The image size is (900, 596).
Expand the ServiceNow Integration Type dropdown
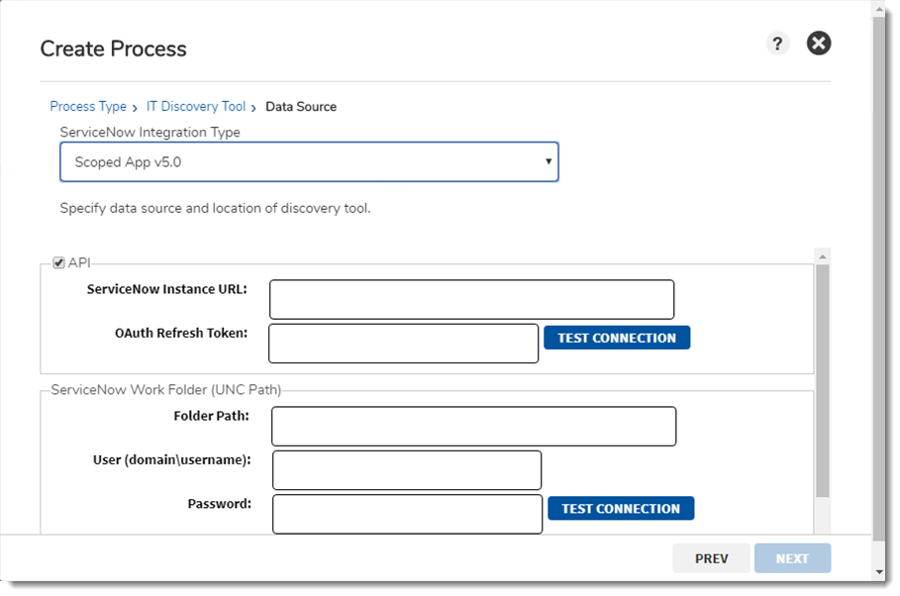tap(309, 162)
